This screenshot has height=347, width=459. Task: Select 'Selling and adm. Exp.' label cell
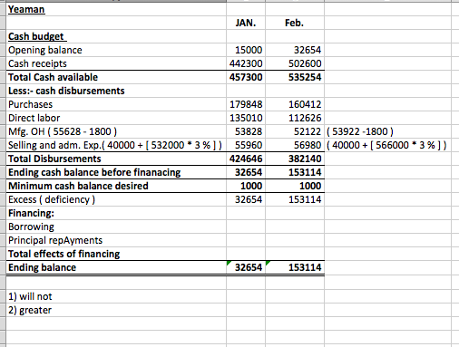coord(116,145)
